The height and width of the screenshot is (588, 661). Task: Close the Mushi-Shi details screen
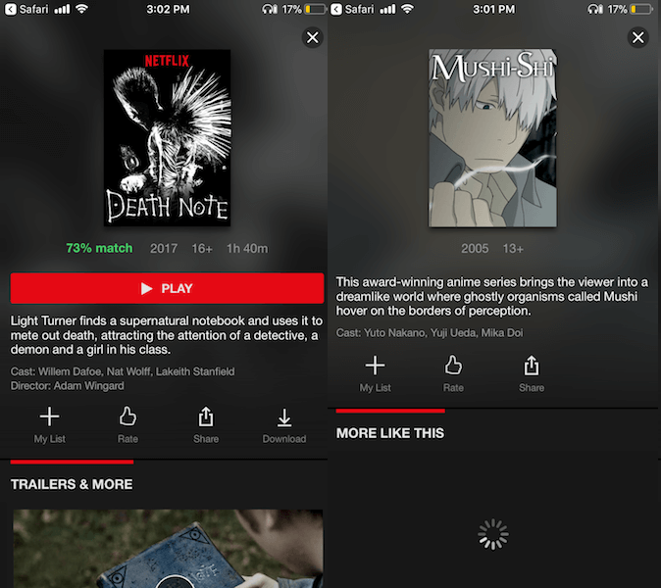pyautogui.click(x=637, y=37)
